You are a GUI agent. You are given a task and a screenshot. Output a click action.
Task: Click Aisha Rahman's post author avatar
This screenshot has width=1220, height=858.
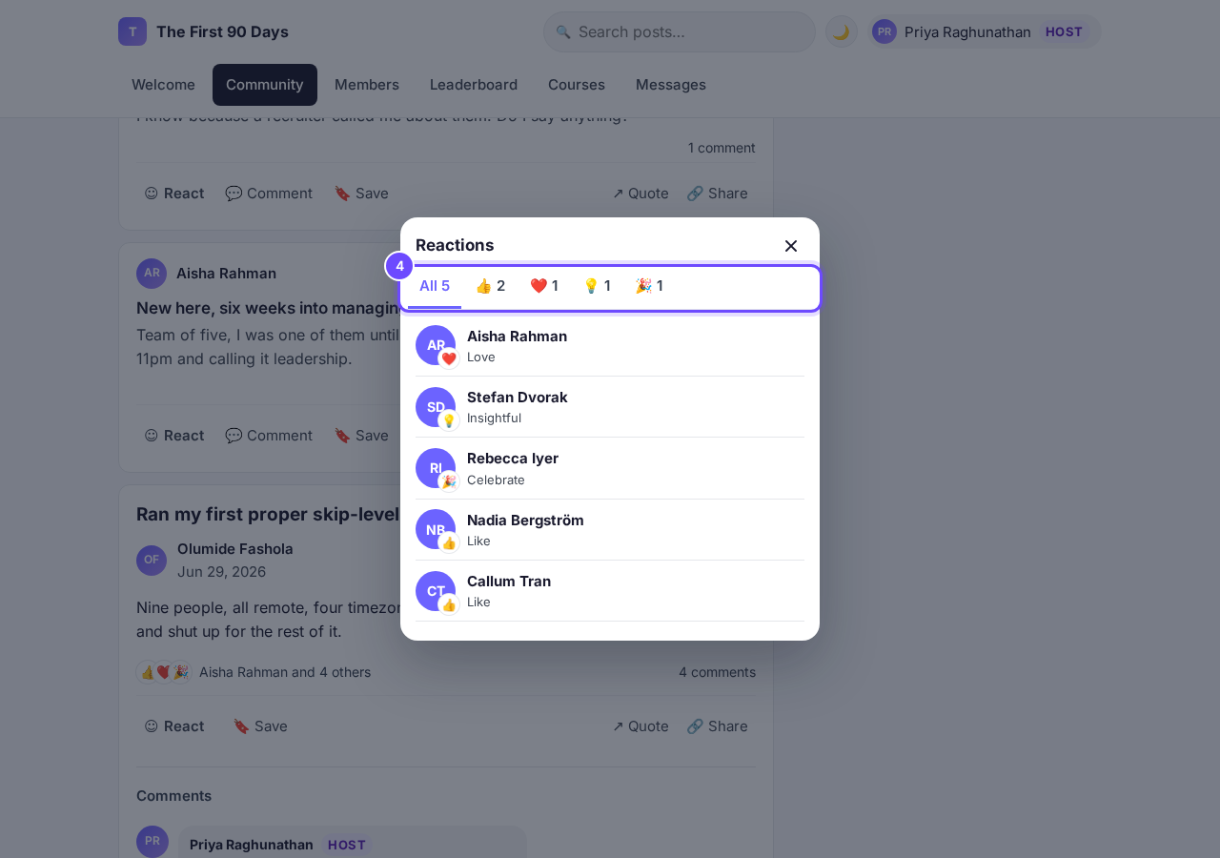152,274
